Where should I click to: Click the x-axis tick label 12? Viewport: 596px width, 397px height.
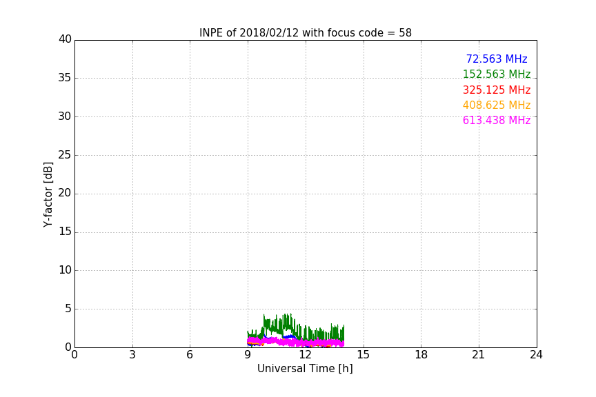point(305,355)
